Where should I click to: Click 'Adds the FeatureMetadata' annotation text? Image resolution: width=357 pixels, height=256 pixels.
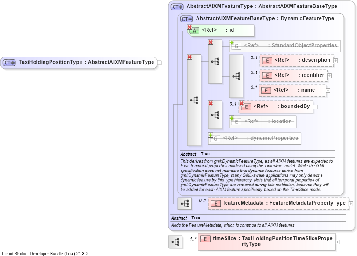[233, 225]
